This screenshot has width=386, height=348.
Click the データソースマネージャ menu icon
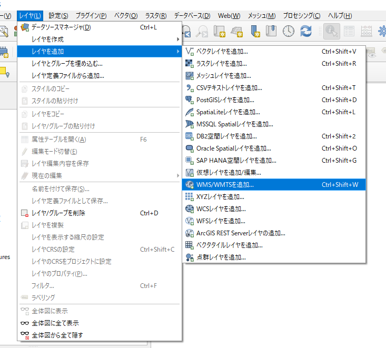[25, 27]
